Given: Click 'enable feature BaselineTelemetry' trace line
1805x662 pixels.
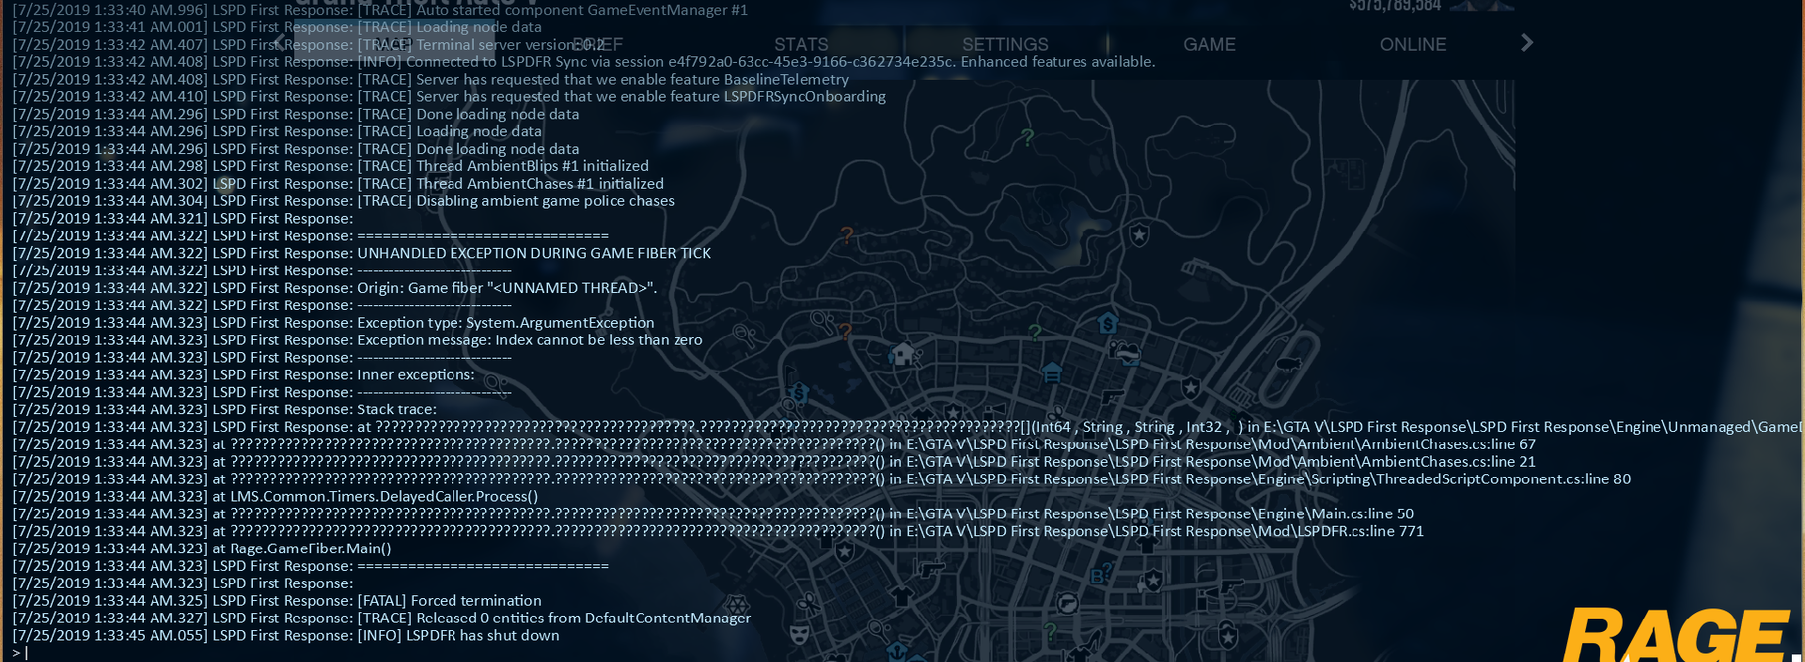Looking at the screenshot, I should point(431,80).
